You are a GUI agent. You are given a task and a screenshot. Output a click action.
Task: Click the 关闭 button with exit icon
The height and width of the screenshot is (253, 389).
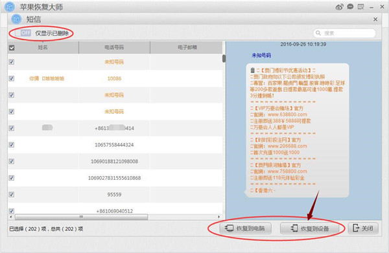pos(363,228)
